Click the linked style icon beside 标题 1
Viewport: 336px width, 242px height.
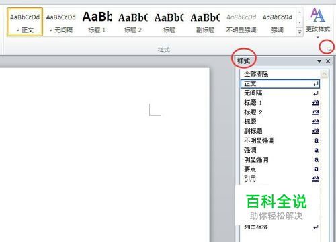[316, 103]
